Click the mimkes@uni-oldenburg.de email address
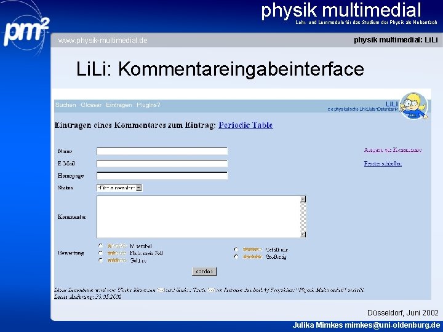The height and width of the screenshot is (332, 443). tap(392, 325)
